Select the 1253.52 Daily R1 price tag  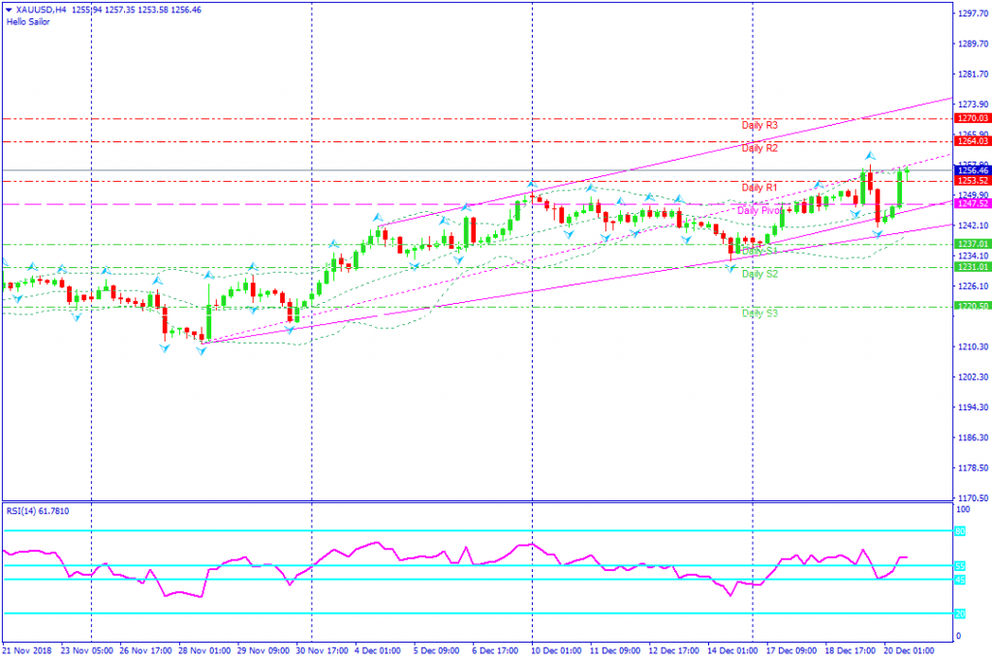(x=972, y=181)
